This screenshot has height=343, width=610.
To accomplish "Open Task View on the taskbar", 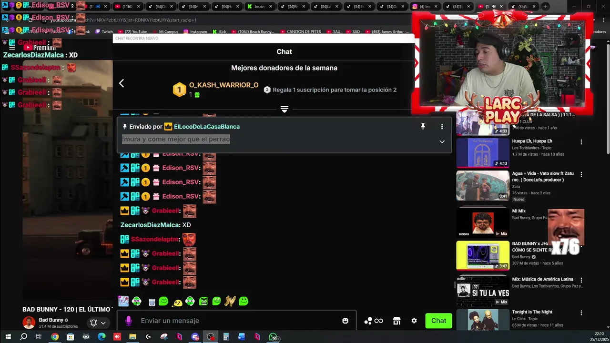I will coord(39,337).
